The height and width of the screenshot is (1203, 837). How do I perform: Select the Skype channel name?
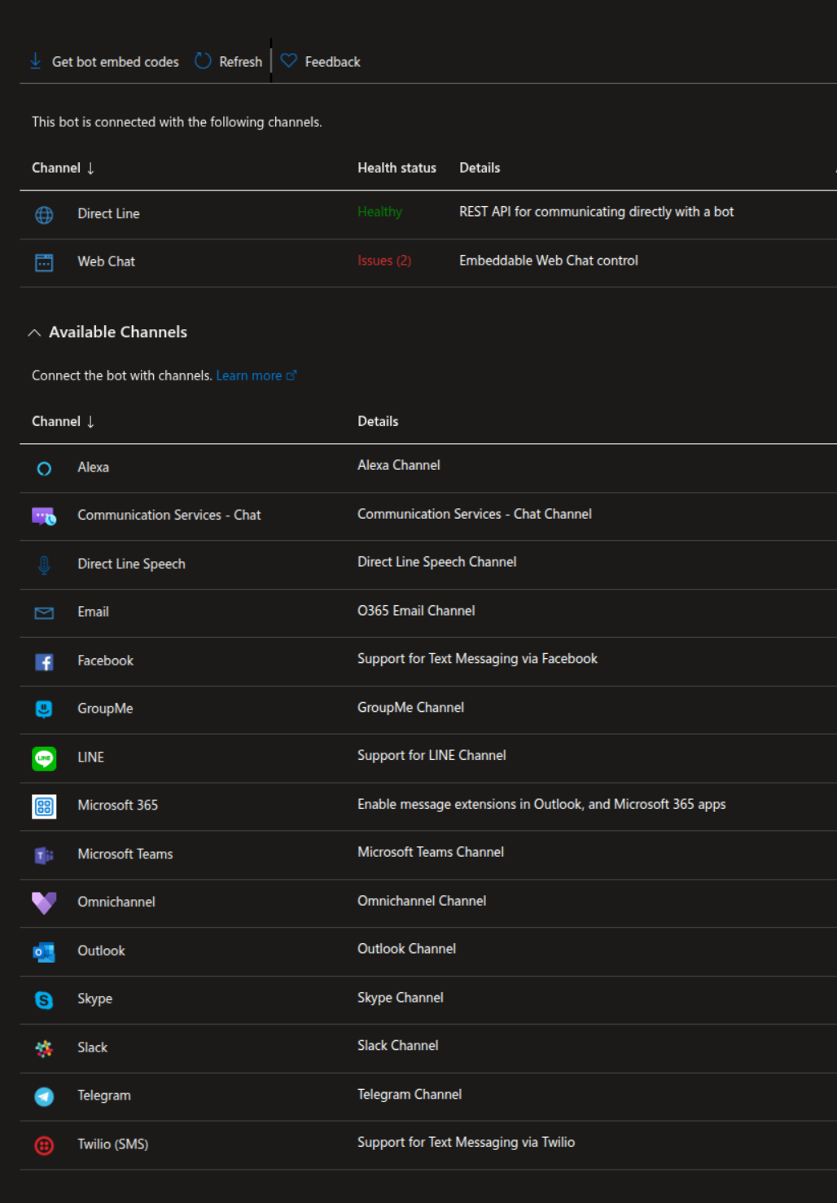click(x=94, y=999)
